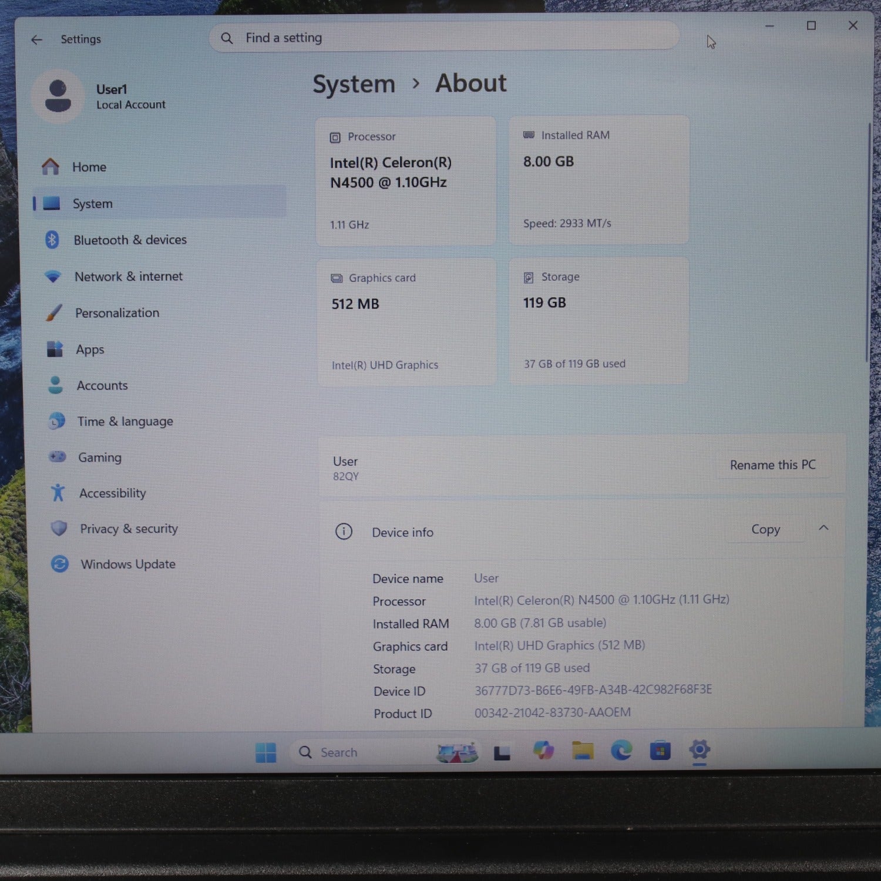Click the Accounts person icon
This screenshot has height=881, width=881.
tap(55, 385)
